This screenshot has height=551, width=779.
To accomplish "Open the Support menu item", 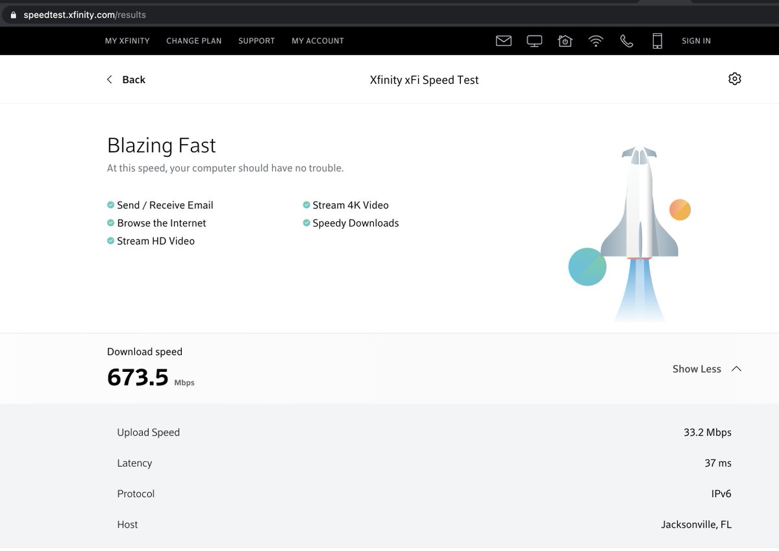I will 256,41.
